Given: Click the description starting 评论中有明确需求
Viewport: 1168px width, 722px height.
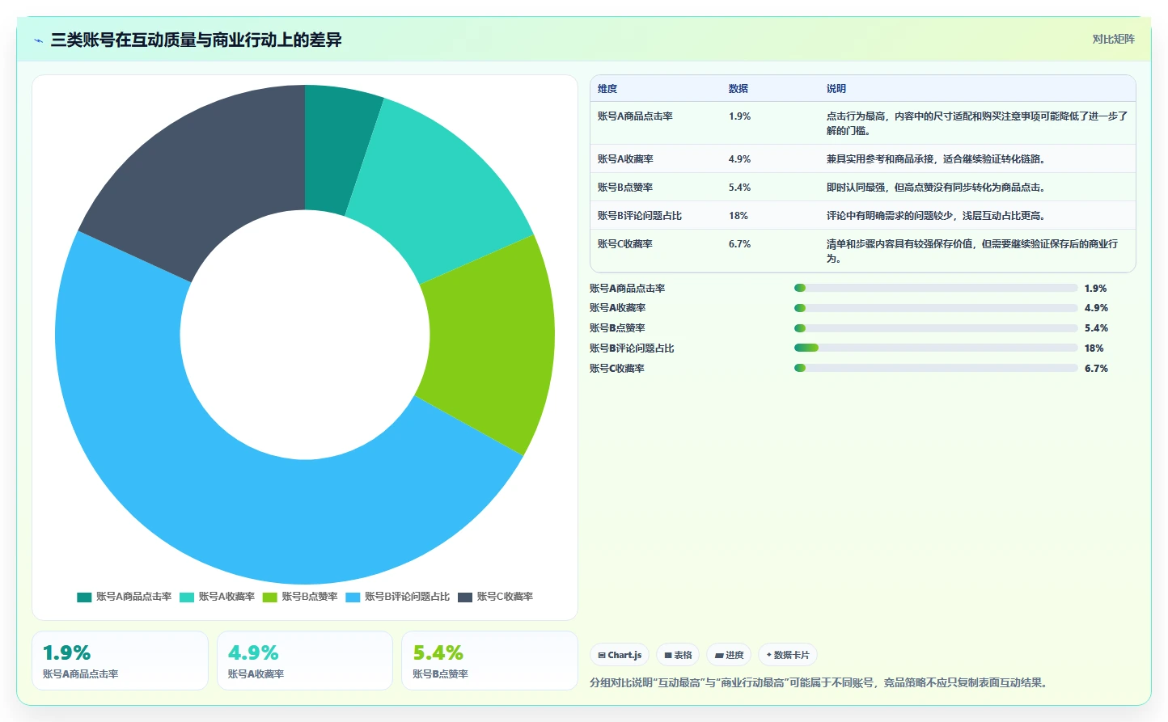Looking at the screenshot, I should (x=938, y=216).
